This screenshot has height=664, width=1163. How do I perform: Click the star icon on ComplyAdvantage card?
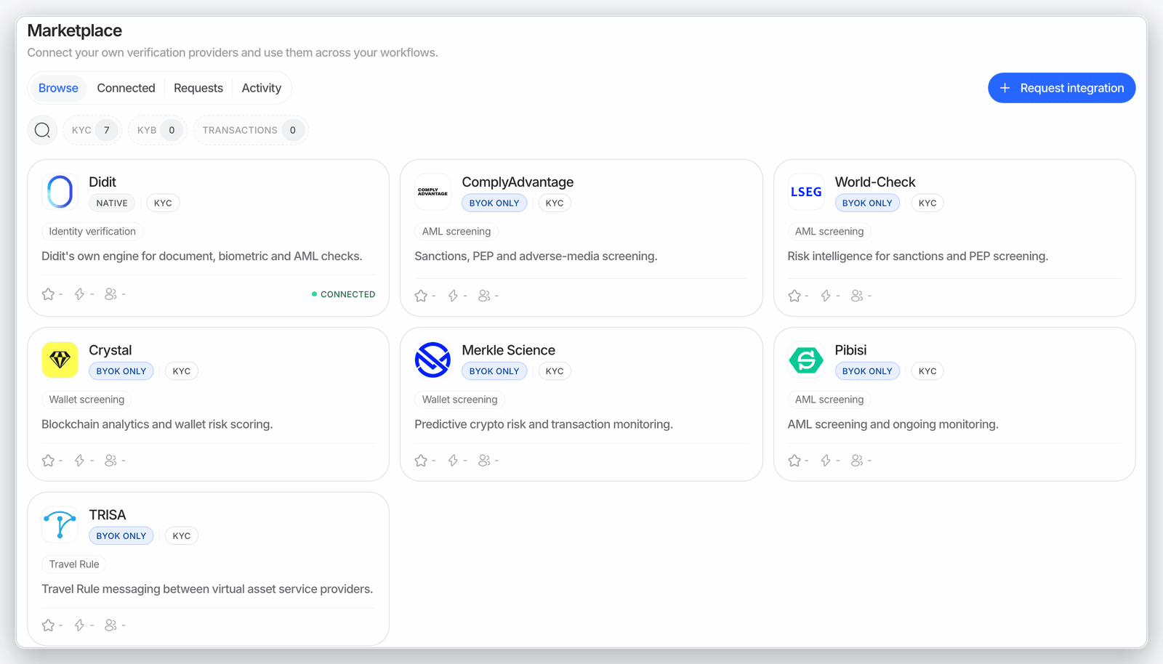421,296
